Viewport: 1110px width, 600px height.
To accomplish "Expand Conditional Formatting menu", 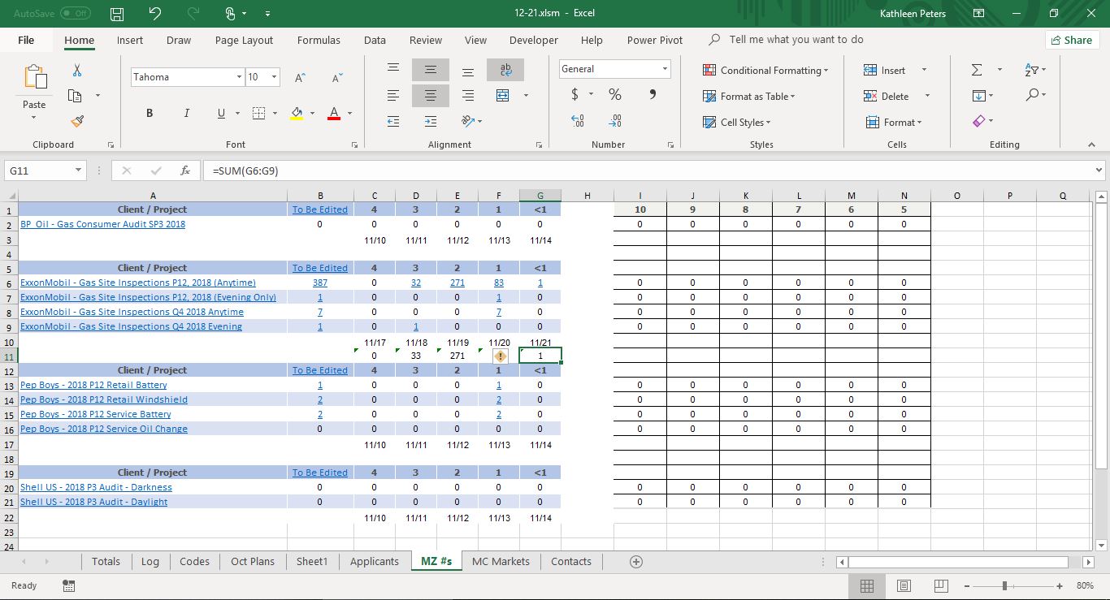I will click(765, 71).
